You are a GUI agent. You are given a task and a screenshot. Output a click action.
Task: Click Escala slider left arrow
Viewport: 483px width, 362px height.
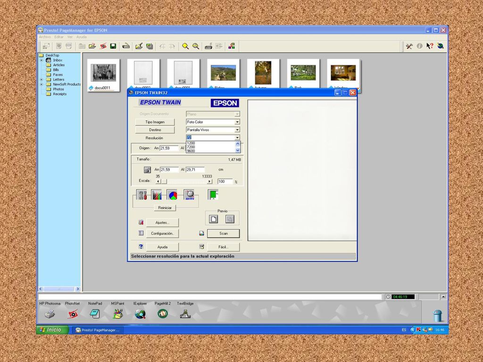158,181
